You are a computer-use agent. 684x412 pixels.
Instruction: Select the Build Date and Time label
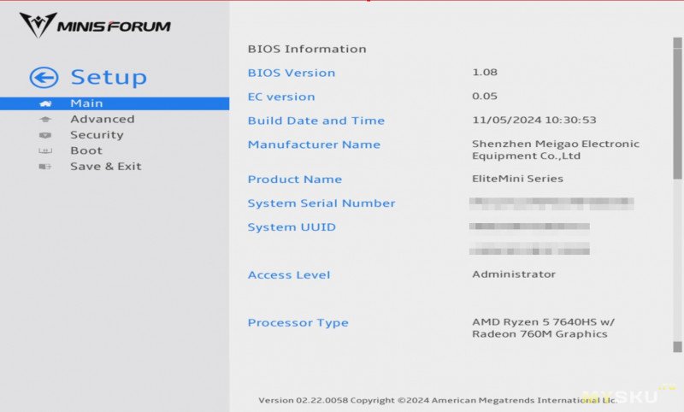316,121
